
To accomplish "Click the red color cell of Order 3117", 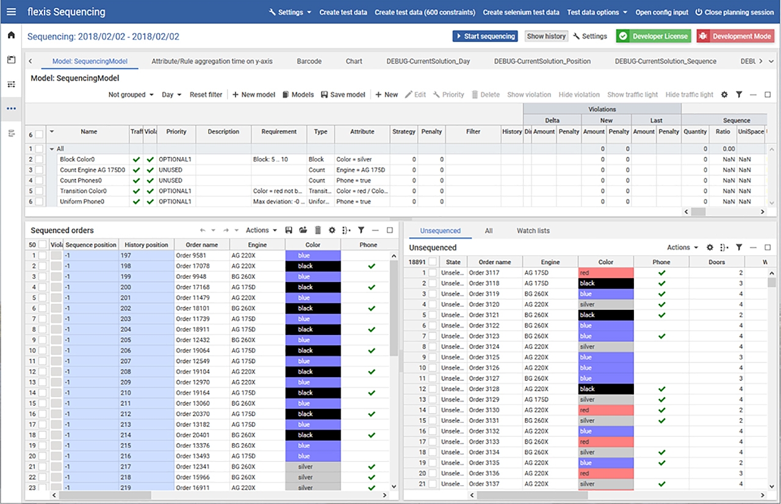I will 605,273.
